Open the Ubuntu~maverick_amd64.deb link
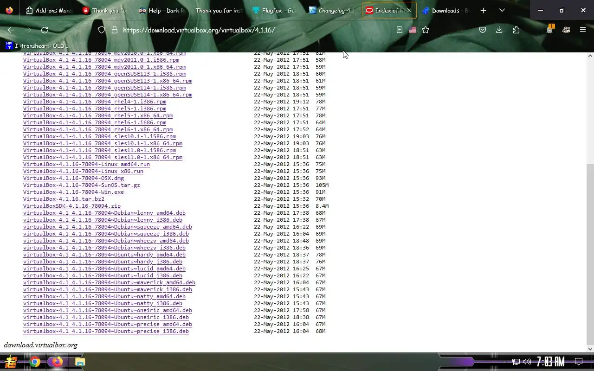This screenshot has height=371, width=594. click(x=109, y=282)
